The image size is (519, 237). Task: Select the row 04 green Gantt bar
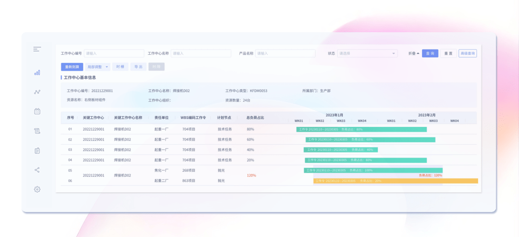(366, 160)
